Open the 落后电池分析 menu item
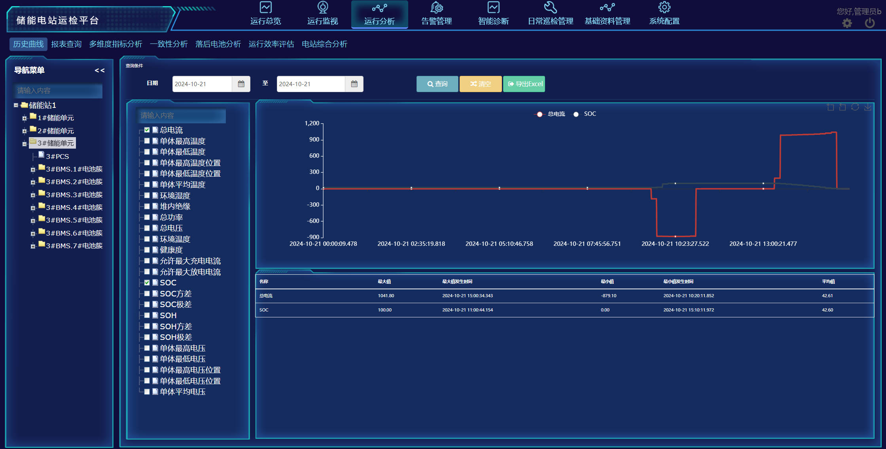This screenshot has width=886, height=449. (218, 44)
